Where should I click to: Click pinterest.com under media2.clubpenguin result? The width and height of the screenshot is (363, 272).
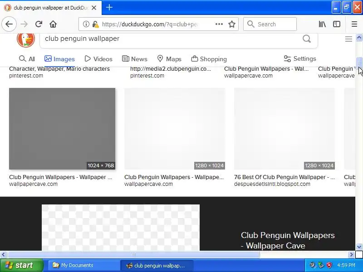[147, 76]
